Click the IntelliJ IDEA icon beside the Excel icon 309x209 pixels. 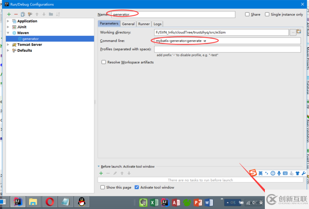point(165,202)
